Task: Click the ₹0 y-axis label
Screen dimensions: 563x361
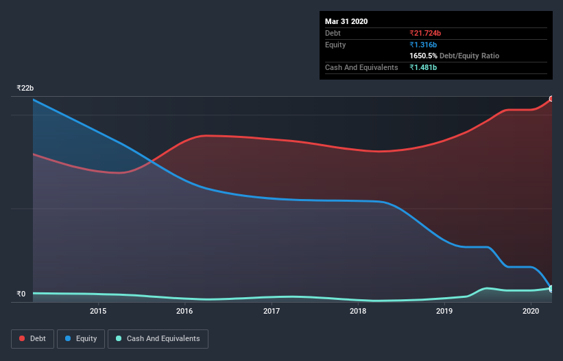Action: click(21, 294)
